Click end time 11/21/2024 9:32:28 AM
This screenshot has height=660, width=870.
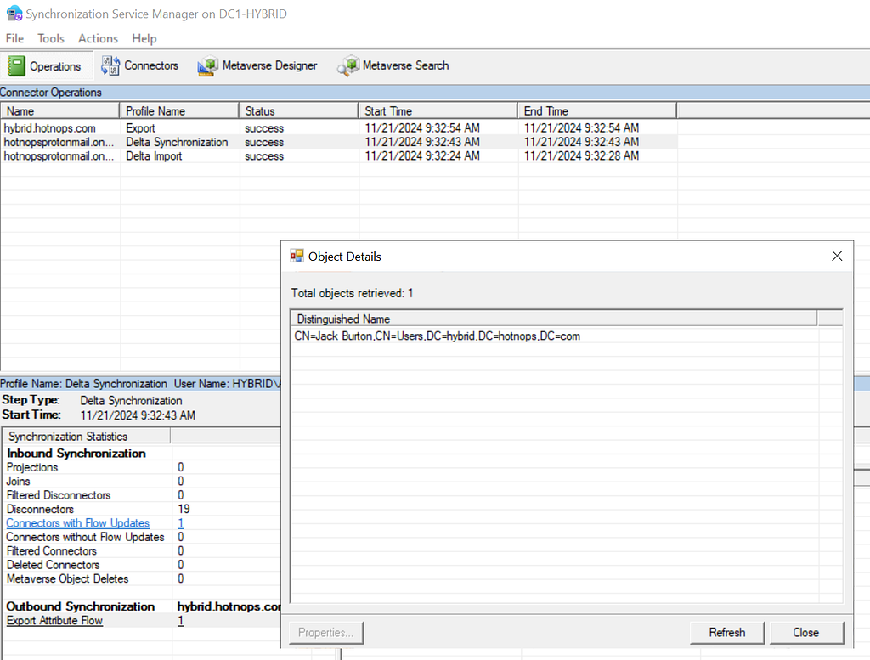pos(581,155)
